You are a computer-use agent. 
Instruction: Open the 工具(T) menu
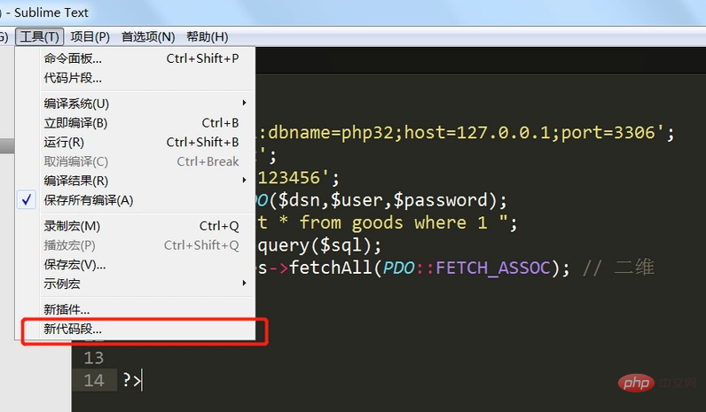coord(39,36)
